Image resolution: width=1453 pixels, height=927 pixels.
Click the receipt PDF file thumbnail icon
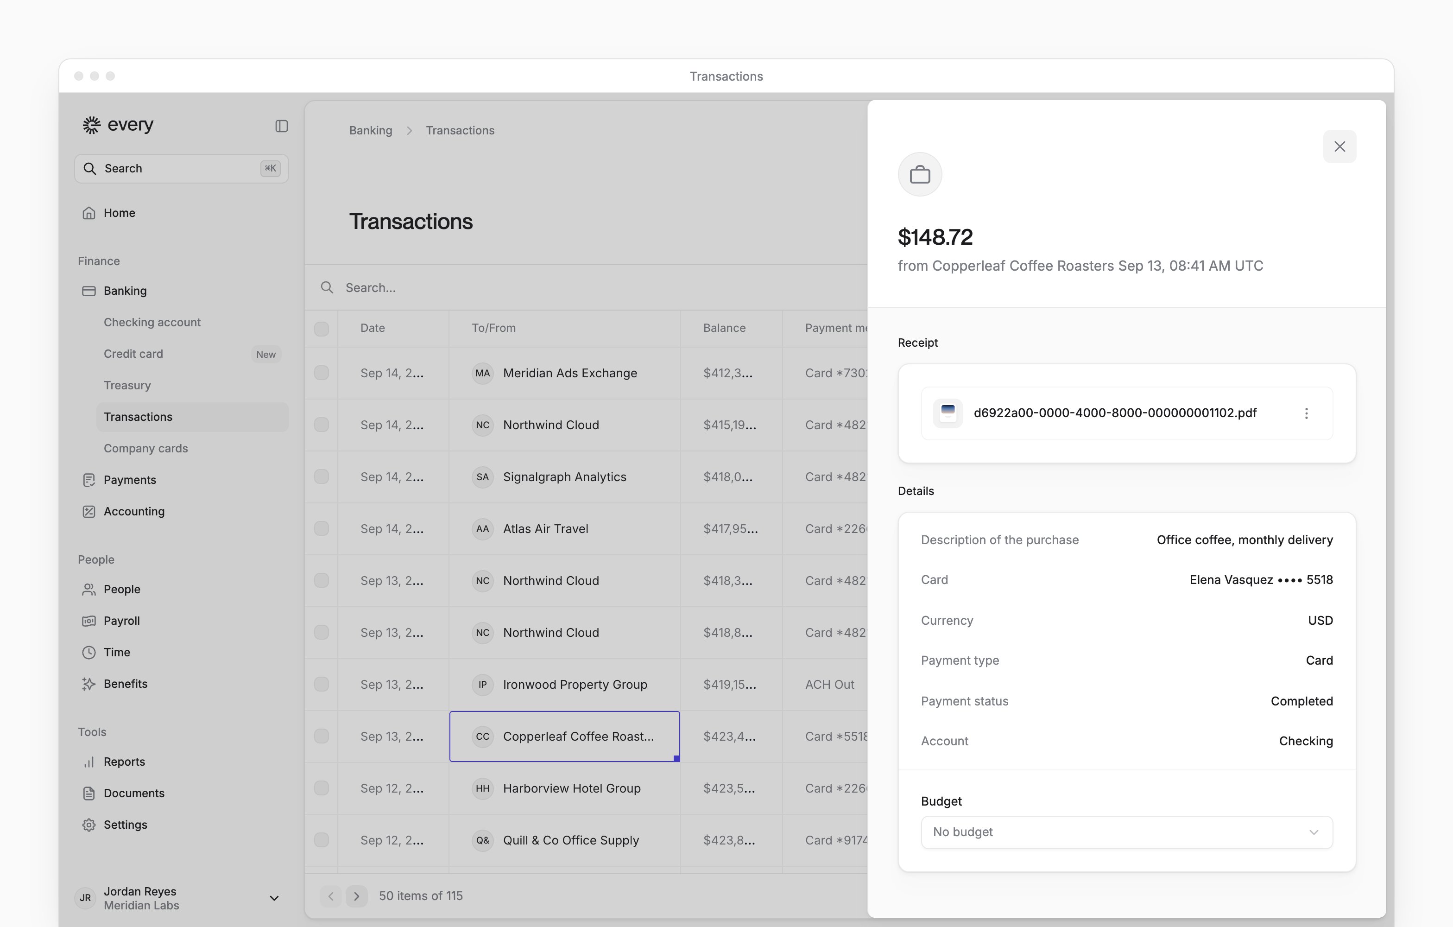(x=948, y=413)
